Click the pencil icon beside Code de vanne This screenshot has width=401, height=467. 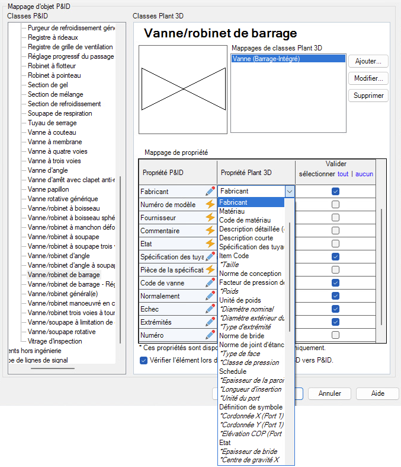(210, 282)
